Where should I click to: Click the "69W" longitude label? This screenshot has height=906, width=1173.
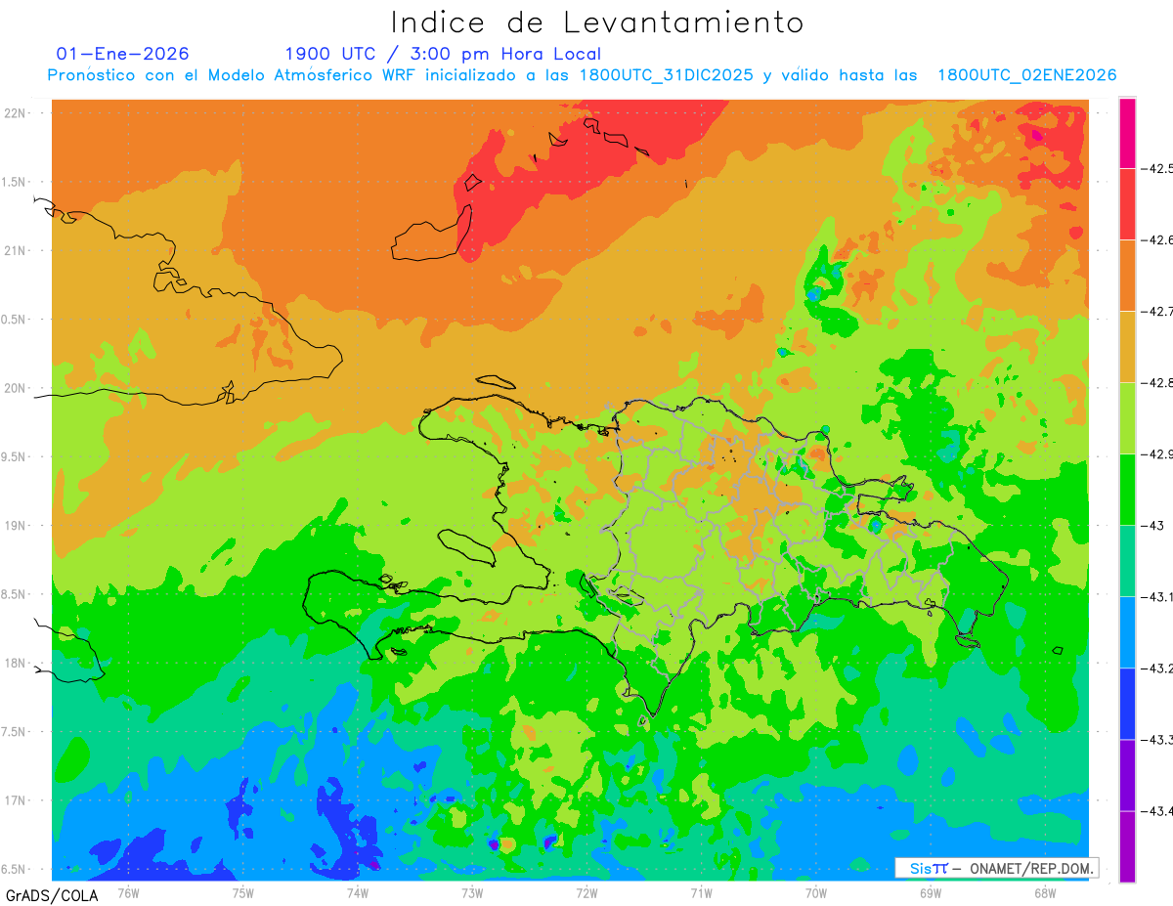pyautogui.click(x=931, y=892)
